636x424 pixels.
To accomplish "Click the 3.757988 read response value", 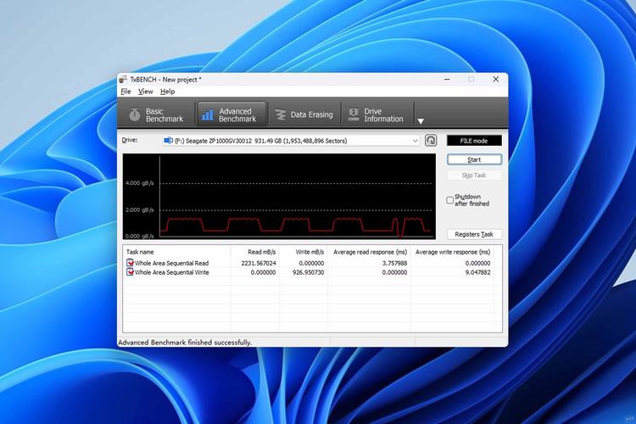I will (394, 263).
